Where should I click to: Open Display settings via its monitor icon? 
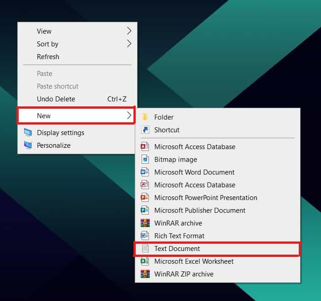coord(28,132)
